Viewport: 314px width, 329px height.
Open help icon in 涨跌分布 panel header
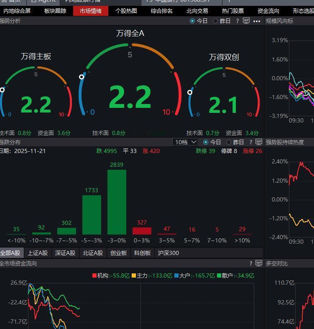pos(250,142)
